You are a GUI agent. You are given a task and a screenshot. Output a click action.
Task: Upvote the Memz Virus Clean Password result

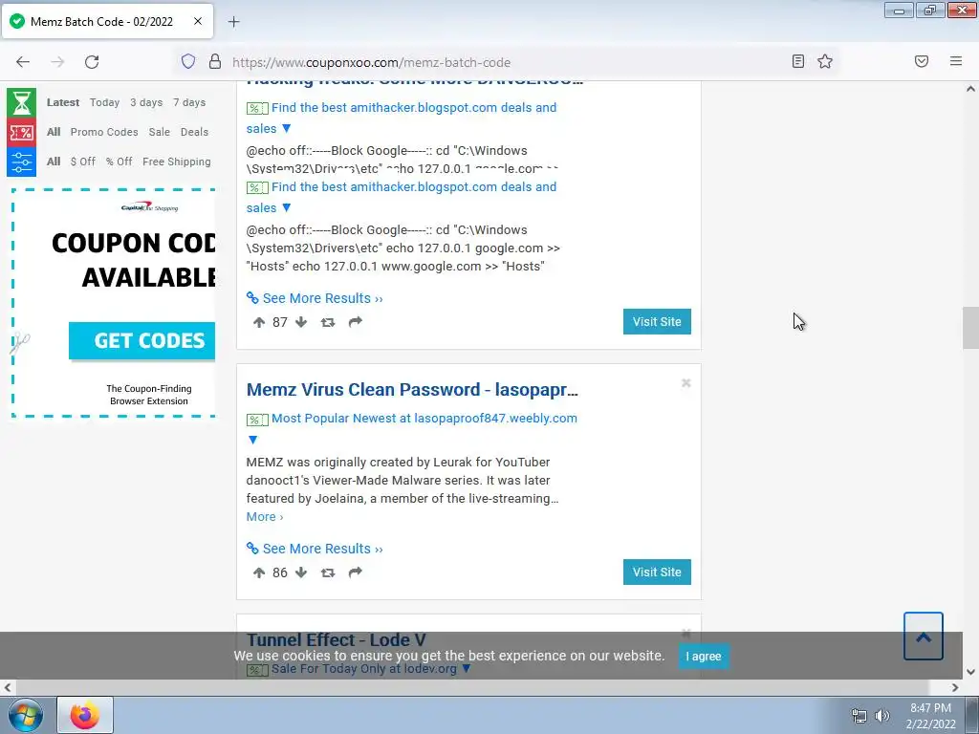tap(259, 572)
